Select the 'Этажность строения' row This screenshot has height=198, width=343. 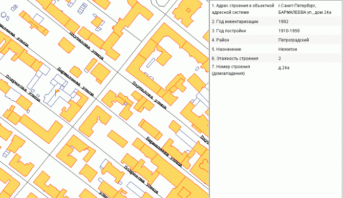click(x=275, y=58)
